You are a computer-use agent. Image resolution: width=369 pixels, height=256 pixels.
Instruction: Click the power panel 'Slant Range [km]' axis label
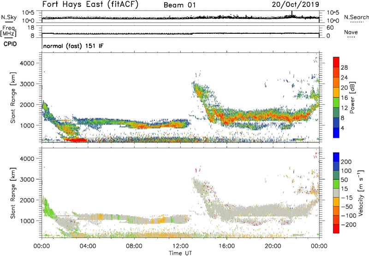click(13, 98)
